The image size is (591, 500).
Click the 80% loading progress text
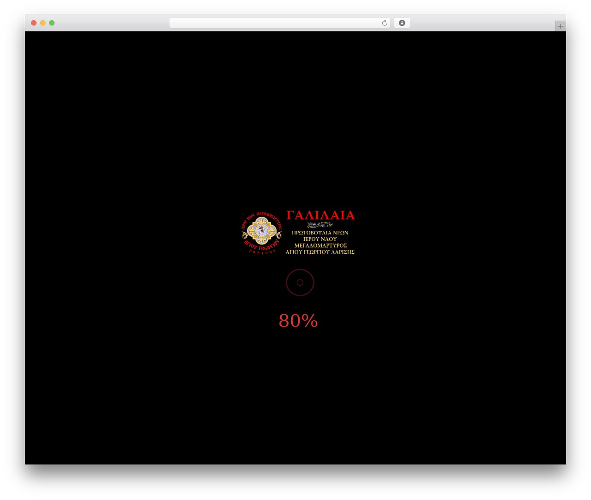point(298,321)
